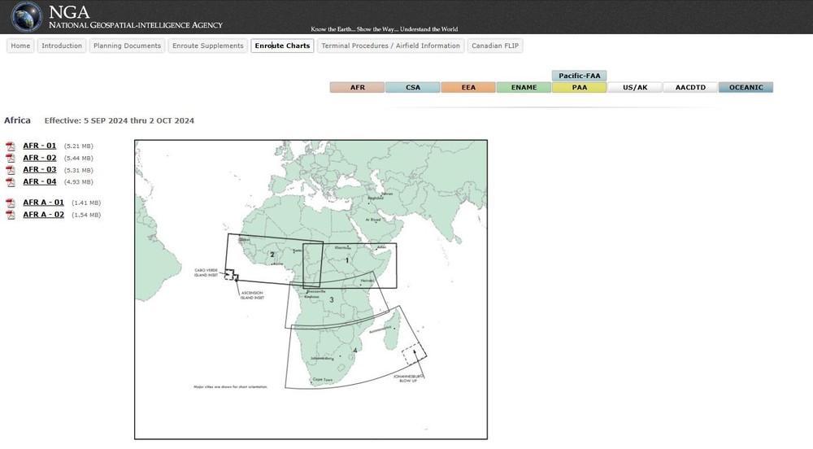
Task: Click the PDF icon beside AFR - 02
Action: [x=11, y=159]
